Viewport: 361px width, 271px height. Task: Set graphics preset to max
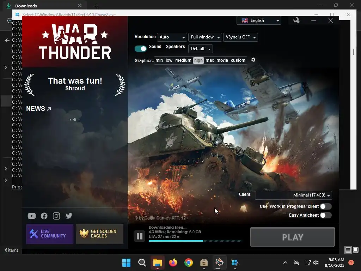tap(209, 60)
